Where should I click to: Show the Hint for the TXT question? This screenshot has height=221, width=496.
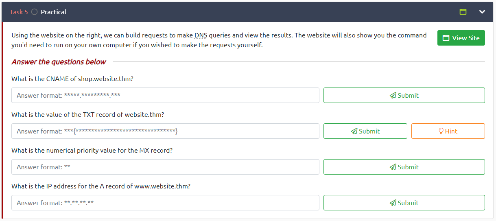point(448,131)
